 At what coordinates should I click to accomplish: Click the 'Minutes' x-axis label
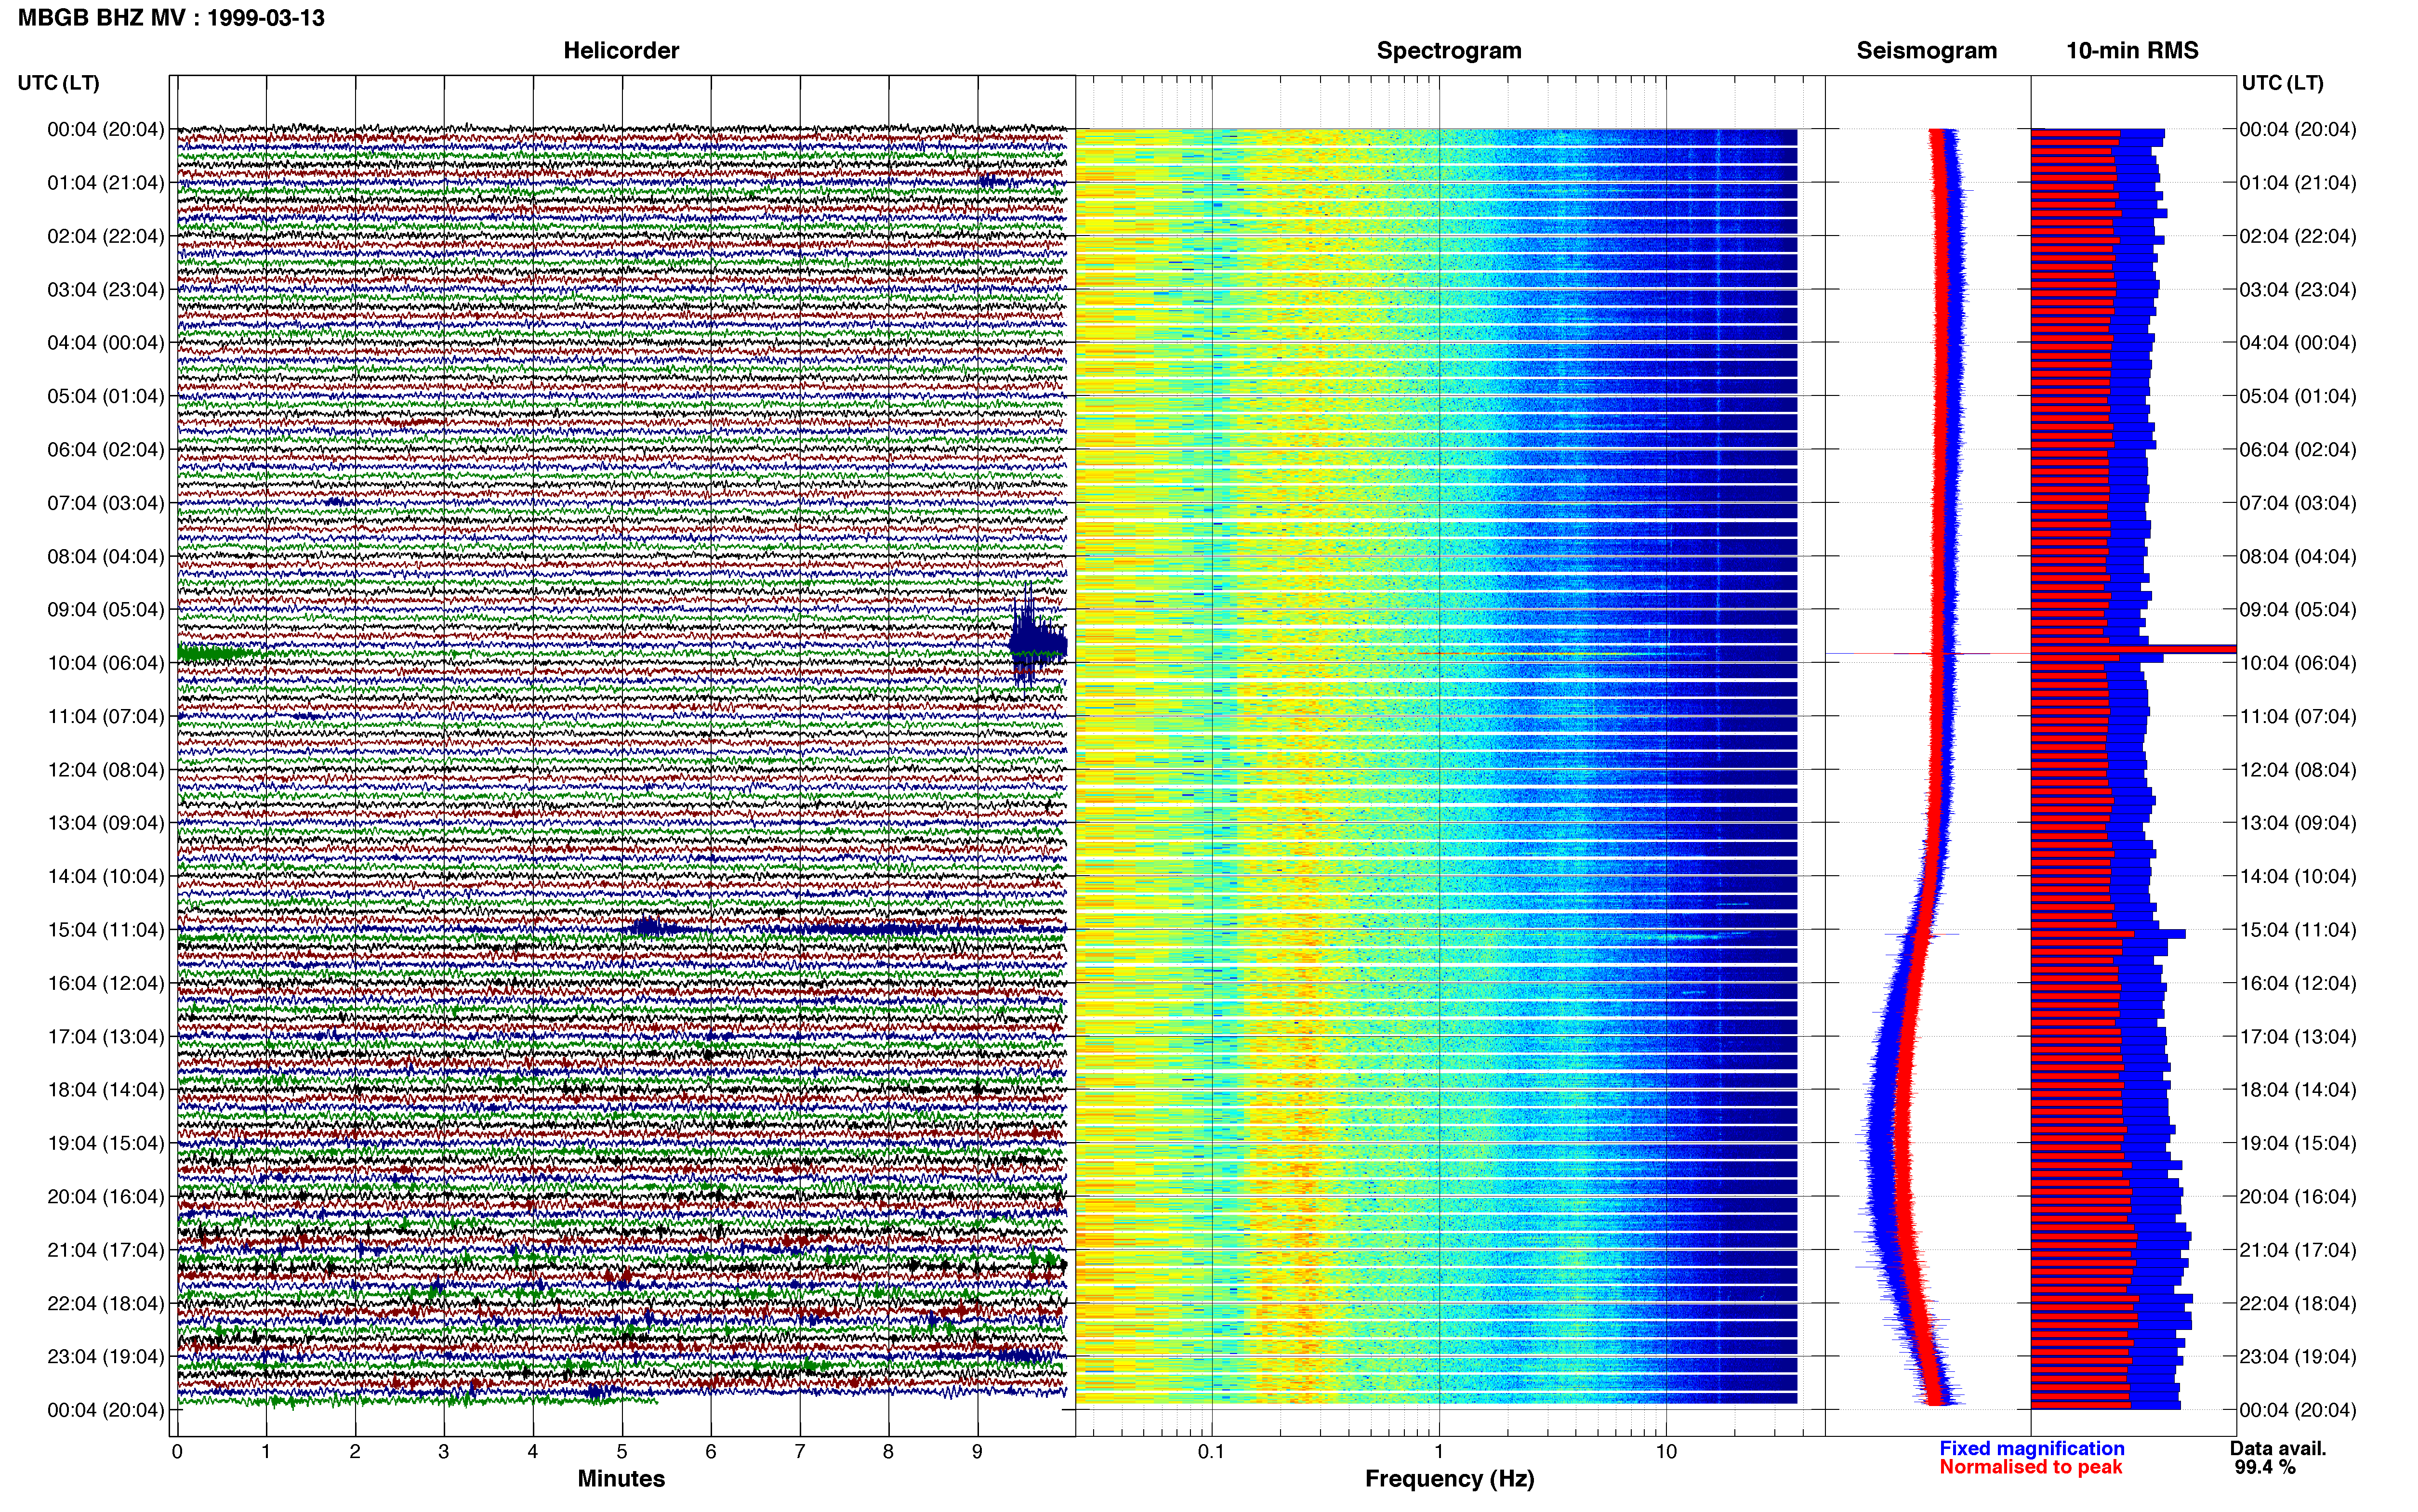click(621, 1479)
